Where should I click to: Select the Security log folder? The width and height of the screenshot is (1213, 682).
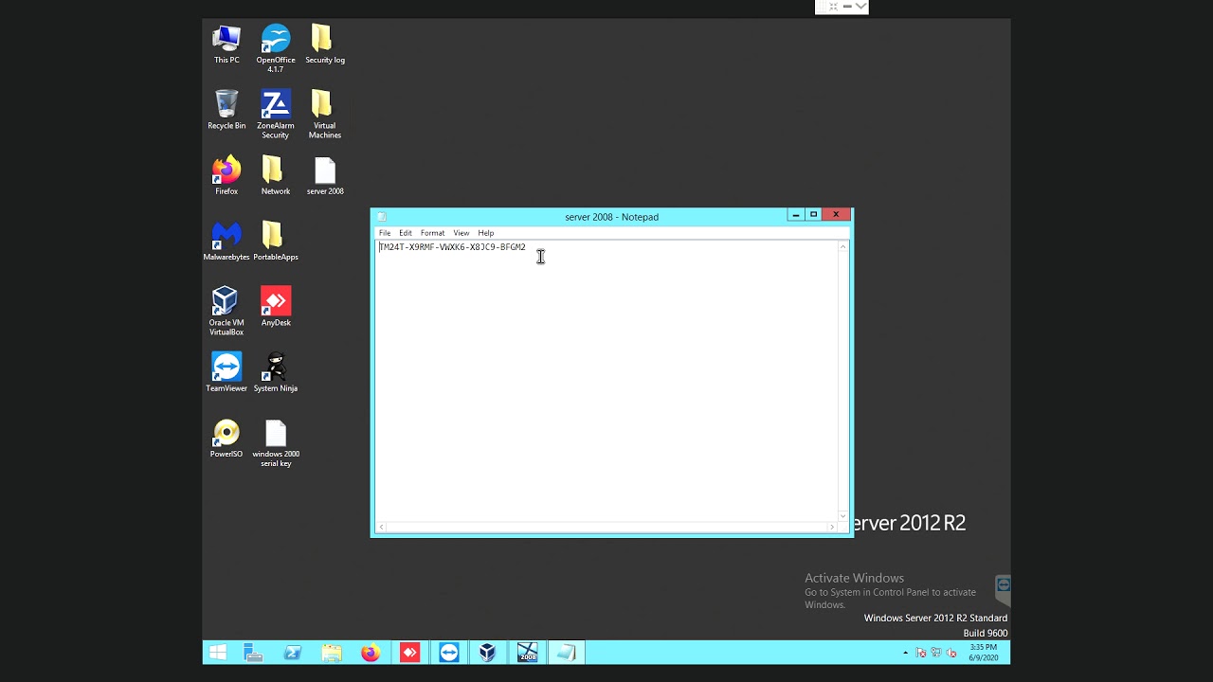(324, 45)
